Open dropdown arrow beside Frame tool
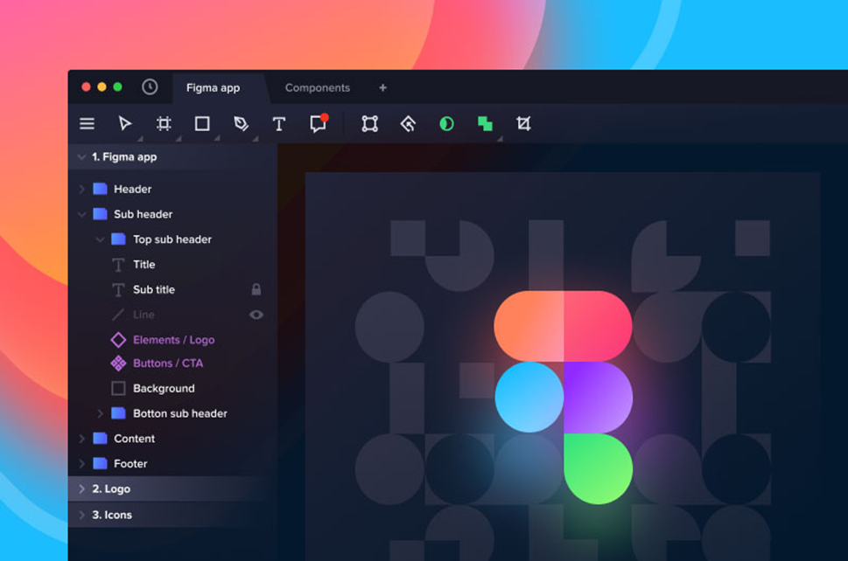This screenshot has width=848, height=561. (179, 139)
